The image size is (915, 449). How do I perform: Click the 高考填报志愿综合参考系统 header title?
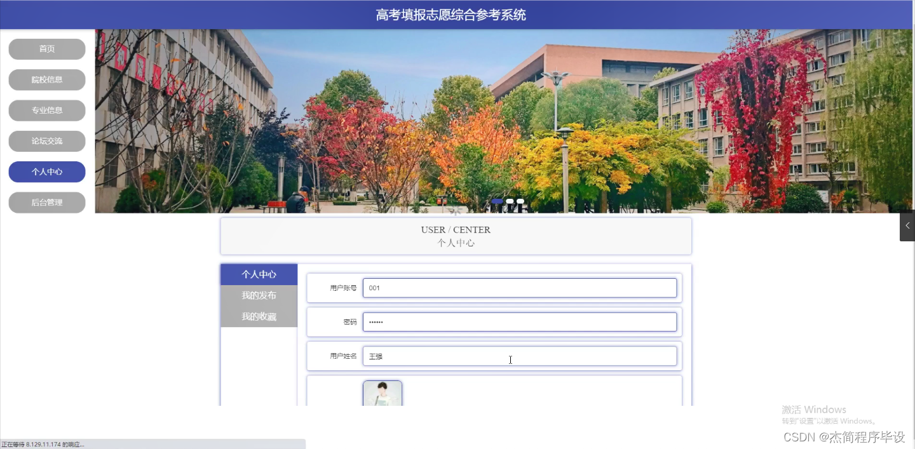point(451,14)
